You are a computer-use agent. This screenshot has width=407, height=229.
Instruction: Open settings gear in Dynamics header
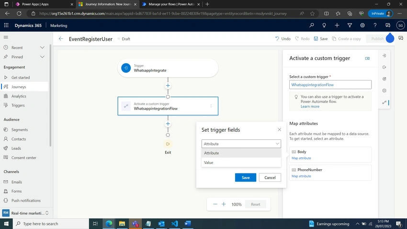pos(362,25)
